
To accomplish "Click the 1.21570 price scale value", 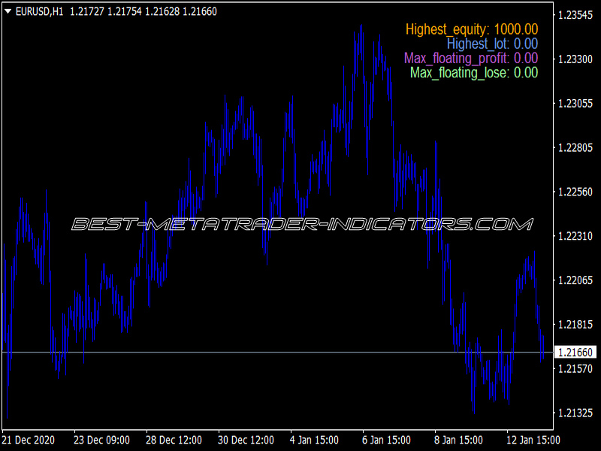I will [575, 368].
